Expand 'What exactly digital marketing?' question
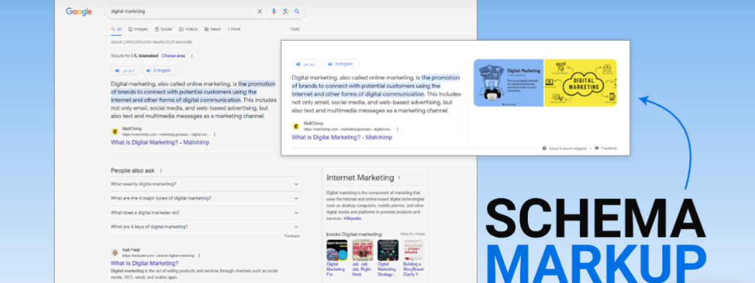The width and height of the screenshot is (755, 283). click(x=205, y=184)
